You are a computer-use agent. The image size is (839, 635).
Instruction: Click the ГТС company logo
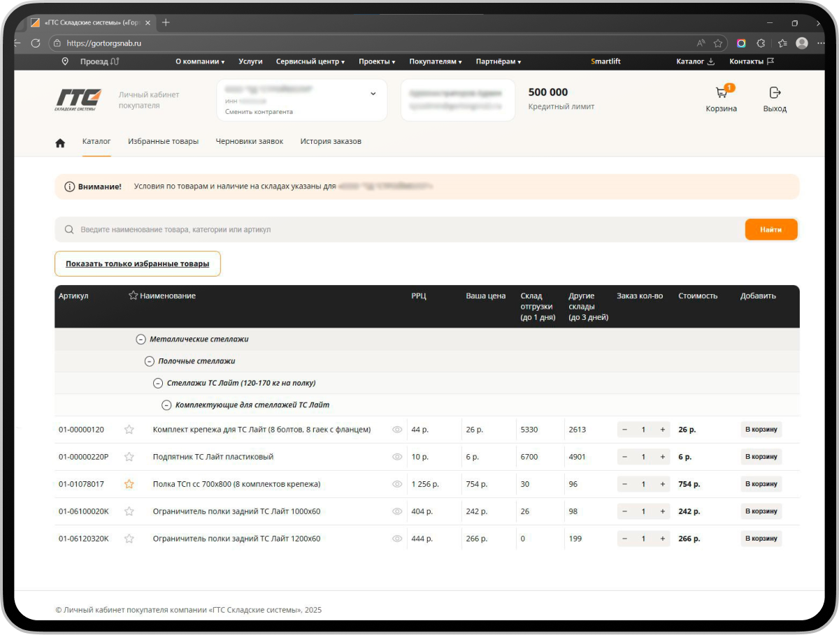coord(78,99)
